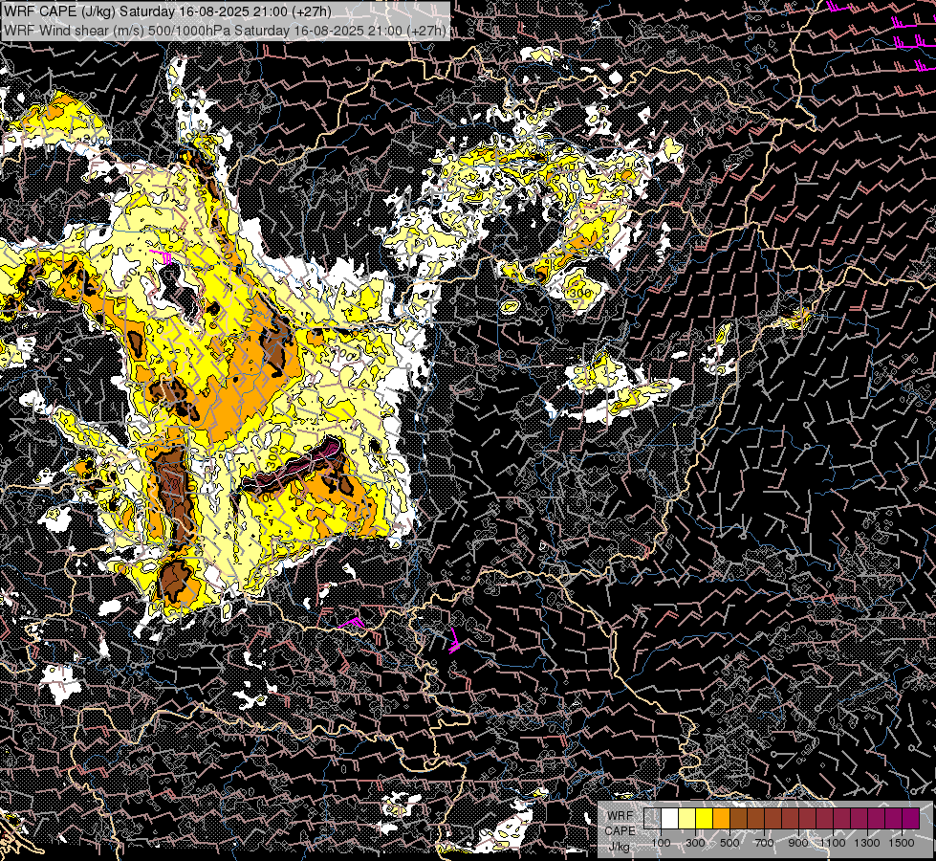Select the brown 500–600 J/kg legend swatch

pyautogui.click(x=738, y=819)
